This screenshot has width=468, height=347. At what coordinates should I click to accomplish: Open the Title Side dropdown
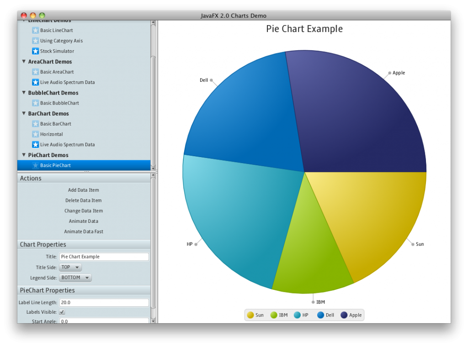(70, 267)
